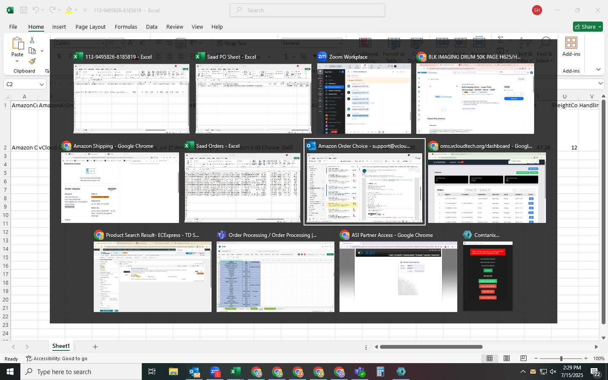The width and height of the screenshot is (608, 380).
Task: Select the Sheet1 worksheet tab
Action: point(61,346)
